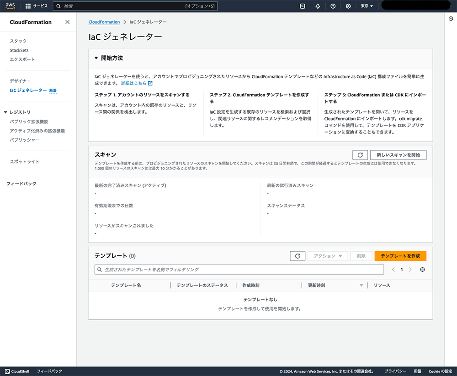Open the 東京 region dropdown

[367, 6]
